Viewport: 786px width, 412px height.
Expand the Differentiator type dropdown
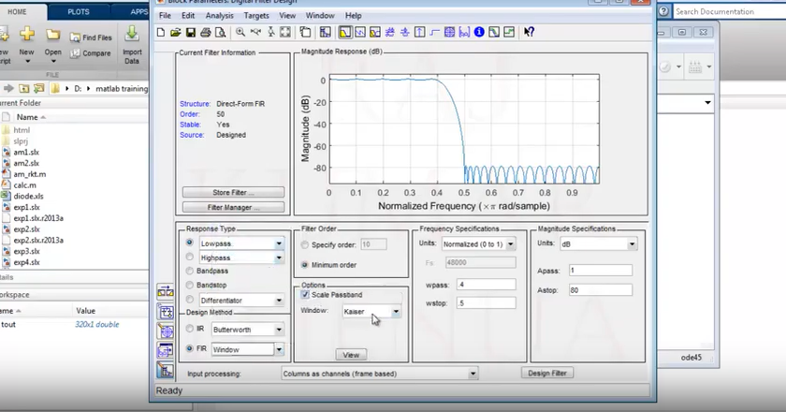pyautogui.click(x=241, y=301)
